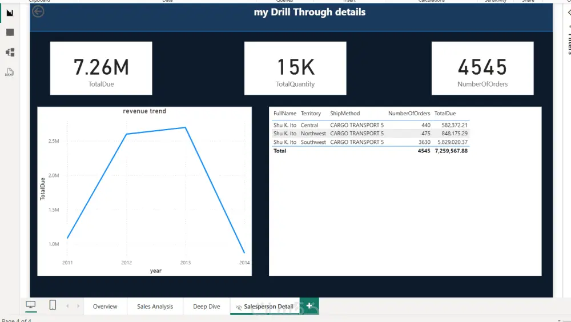Select the TotalDue 7.26M card
The height and width of the screenshot is (322, 571).
(x=101, y=68)
